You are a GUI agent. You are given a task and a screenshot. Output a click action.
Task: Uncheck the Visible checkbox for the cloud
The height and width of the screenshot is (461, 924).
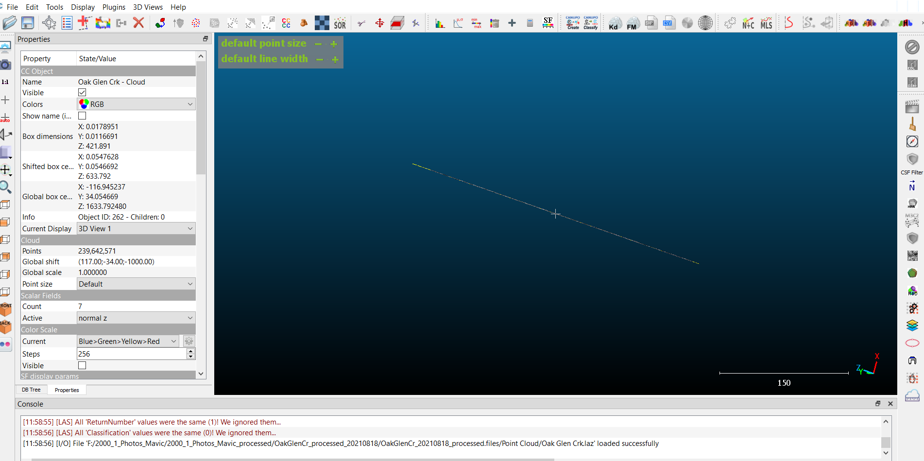pyautogui.click(x=82, y=92)
